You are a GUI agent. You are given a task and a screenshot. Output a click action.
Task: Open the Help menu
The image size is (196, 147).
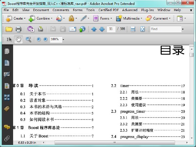[x=177, y=10]
